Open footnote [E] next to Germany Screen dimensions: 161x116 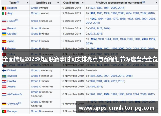(20, 103)
